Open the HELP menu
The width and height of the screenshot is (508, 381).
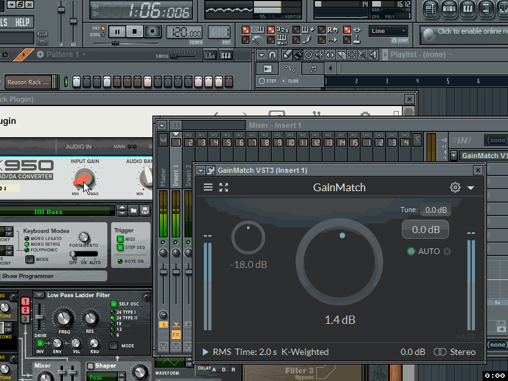pos(22,22)
